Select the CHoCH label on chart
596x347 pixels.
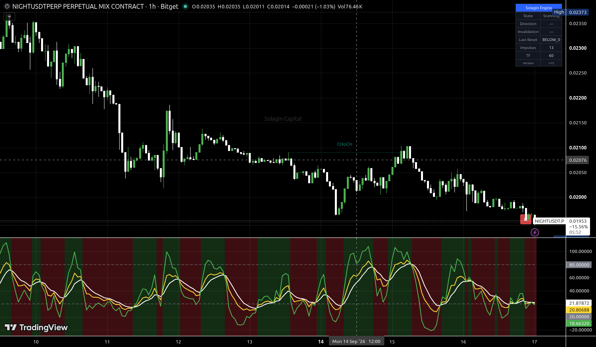pyautogui.click(x=344, y=144)
